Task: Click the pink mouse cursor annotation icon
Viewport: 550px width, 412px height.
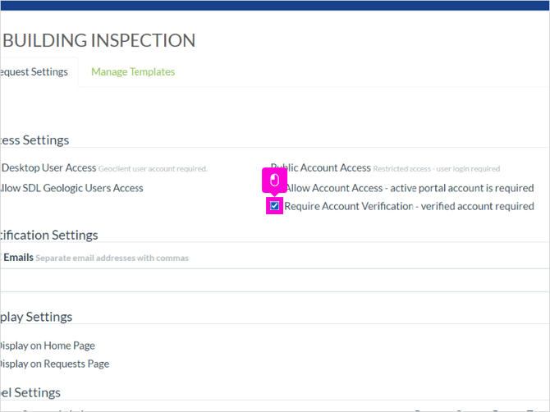Action: [x=275, y=181]
